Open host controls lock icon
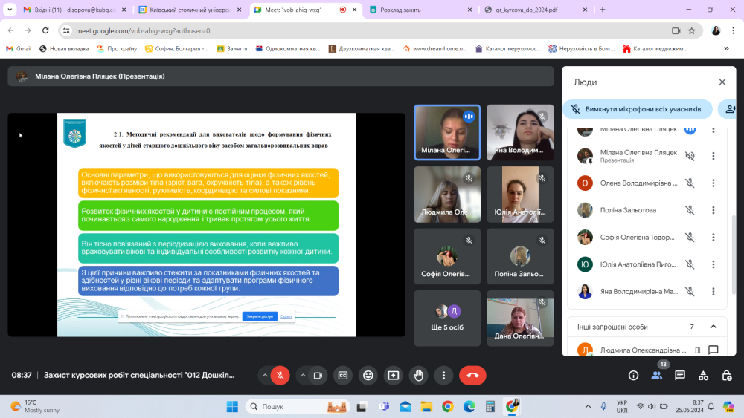 pos(726,376)
